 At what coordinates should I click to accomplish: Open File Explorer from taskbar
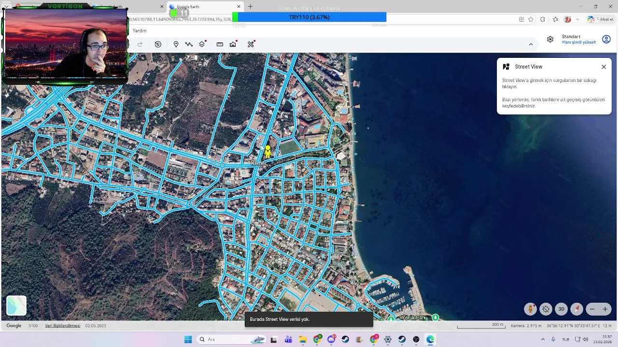pos(303,339)
